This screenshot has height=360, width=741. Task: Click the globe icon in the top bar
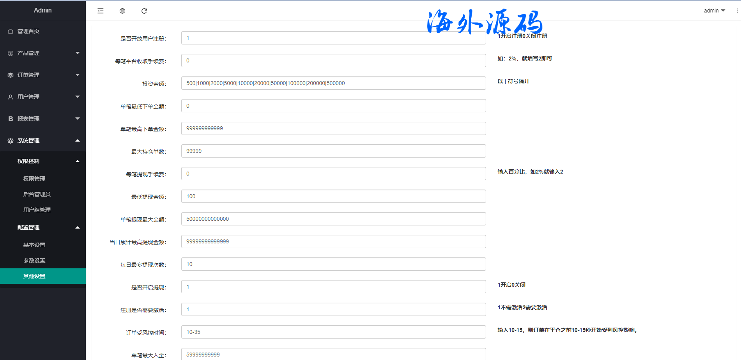122,11
